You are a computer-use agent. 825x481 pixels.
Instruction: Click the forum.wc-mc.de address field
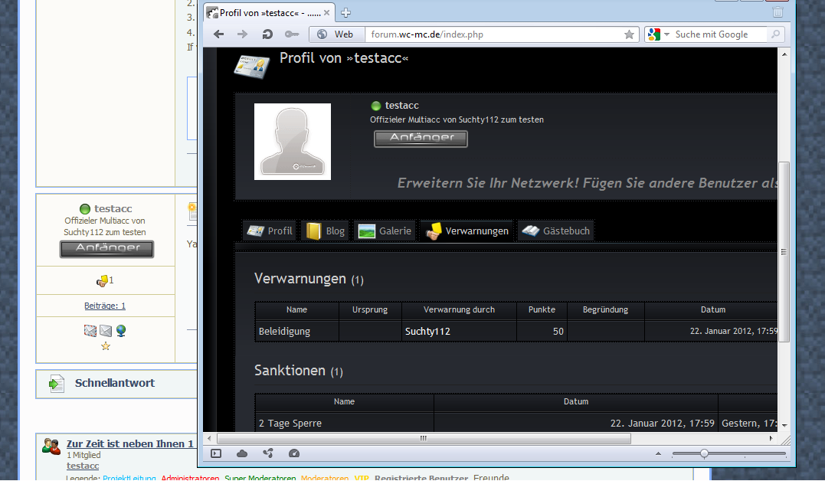point(490,34)
